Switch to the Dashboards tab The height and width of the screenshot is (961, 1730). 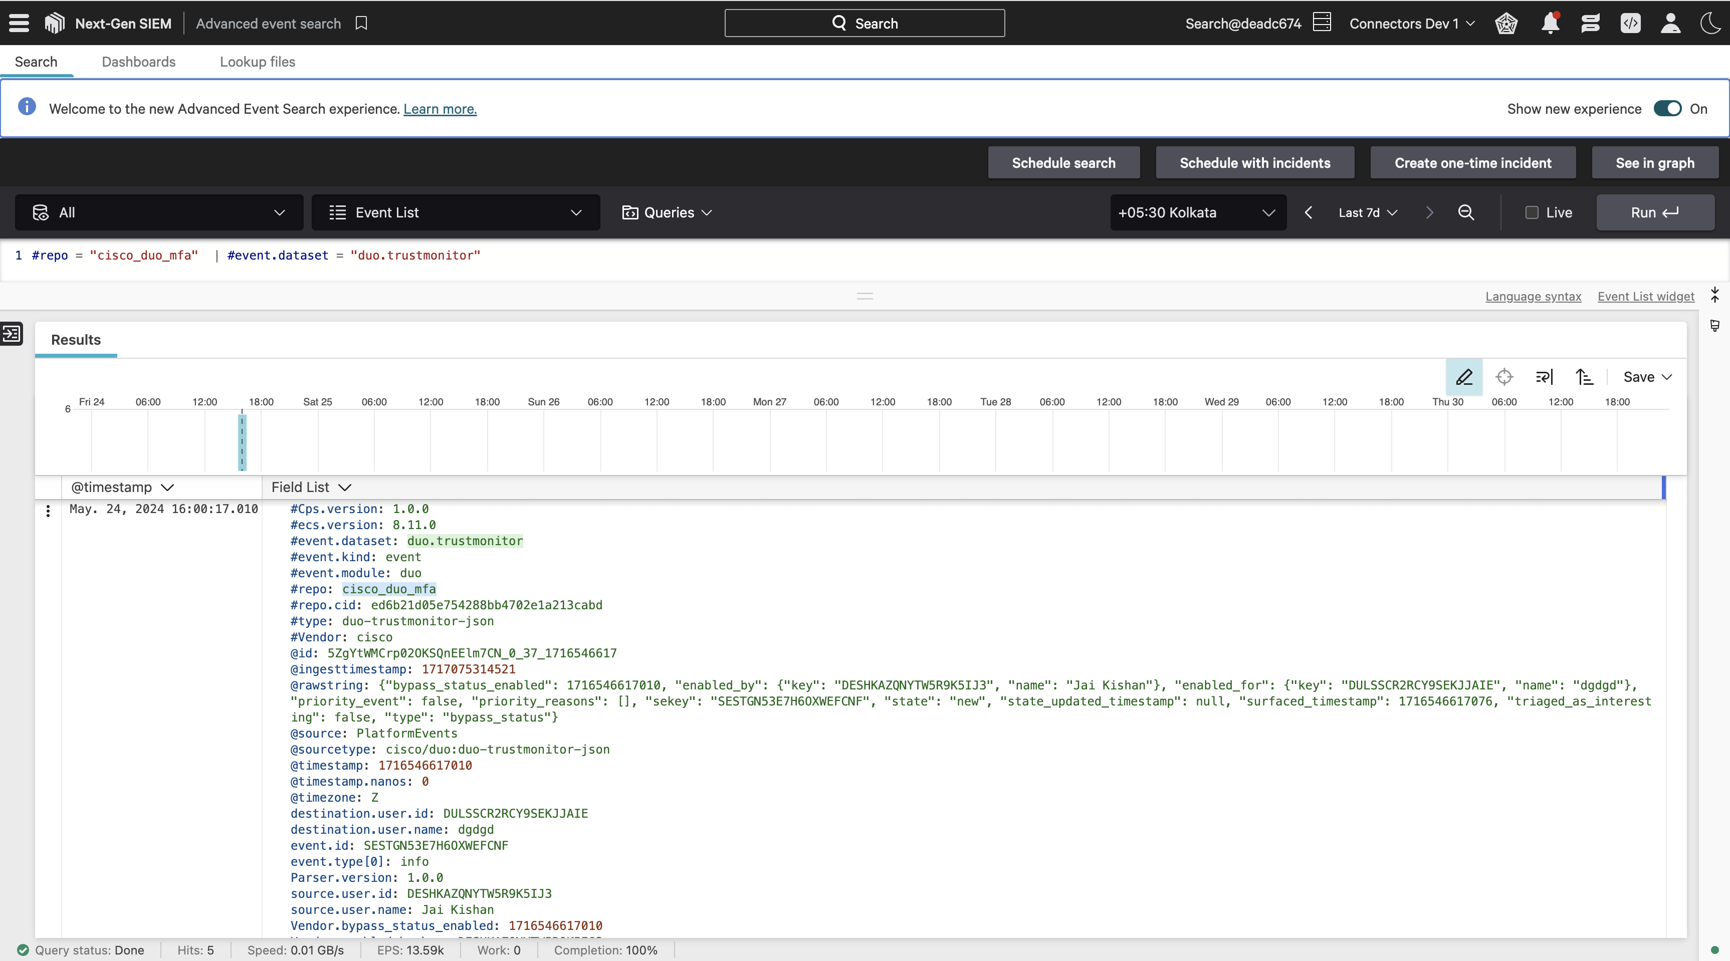[138, 62]
